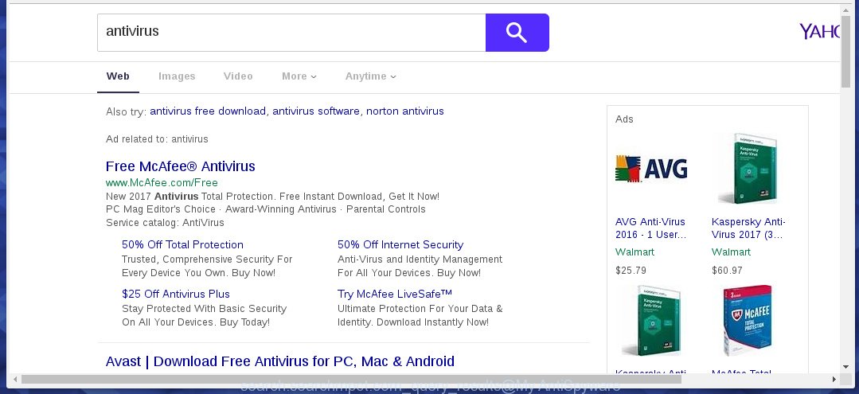
Task: Click the horizontal scrollbar thumb
Action: (x=351, y=379)
